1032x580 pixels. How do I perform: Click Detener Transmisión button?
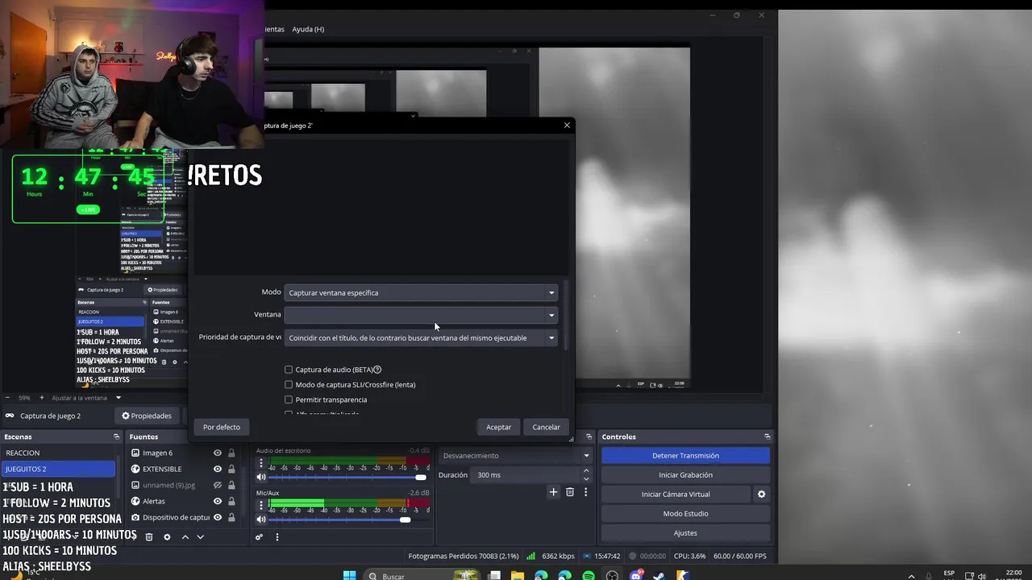click(685, 456)
